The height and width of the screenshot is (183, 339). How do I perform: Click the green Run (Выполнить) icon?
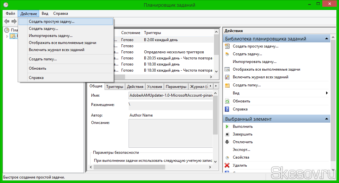pos(227,126)
